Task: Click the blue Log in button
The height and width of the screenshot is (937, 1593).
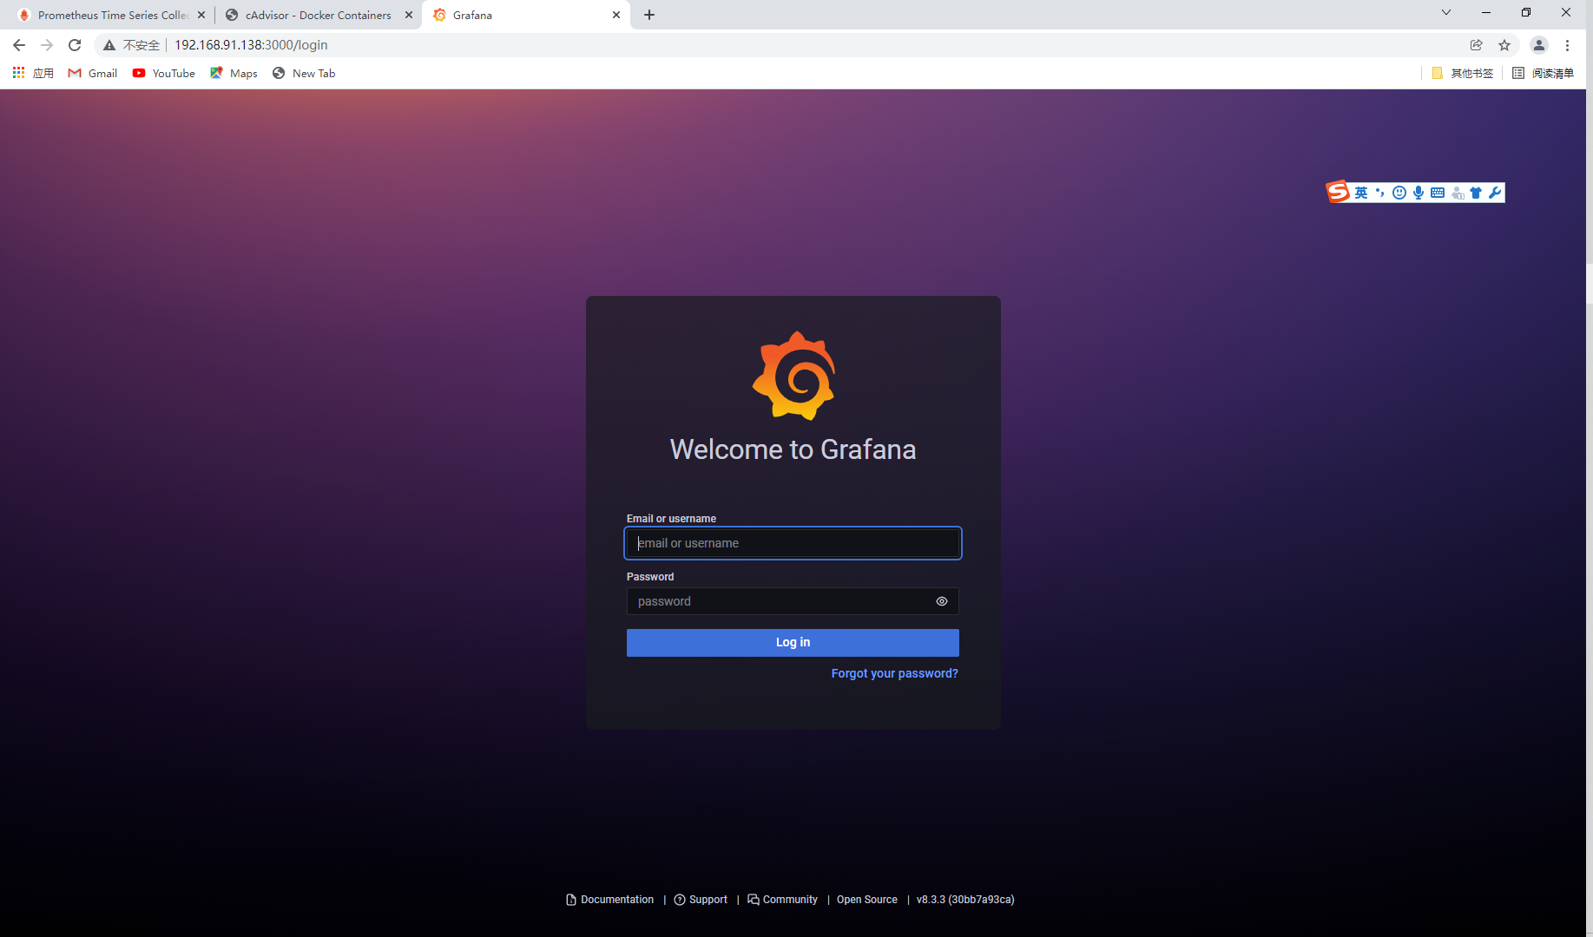Action: [x=793, y=643]
